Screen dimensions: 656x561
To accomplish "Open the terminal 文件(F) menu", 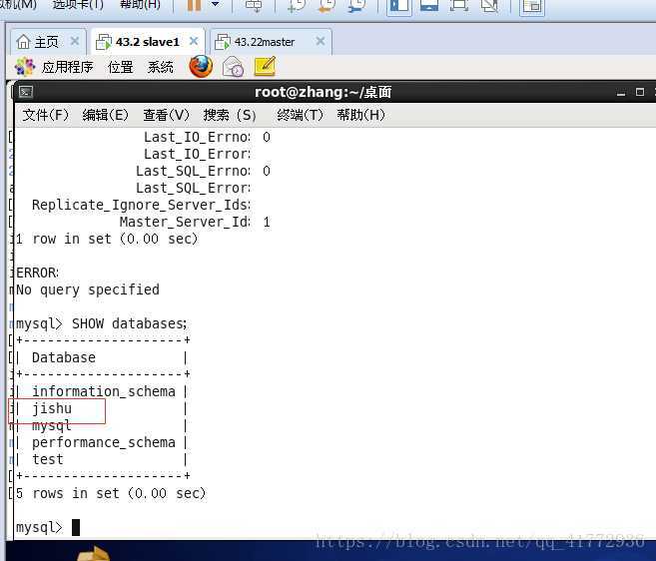I will click(x=46, y=115).
